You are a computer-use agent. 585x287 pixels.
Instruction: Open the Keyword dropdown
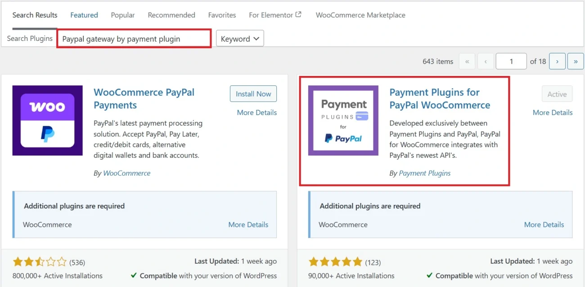pos(239,39)
